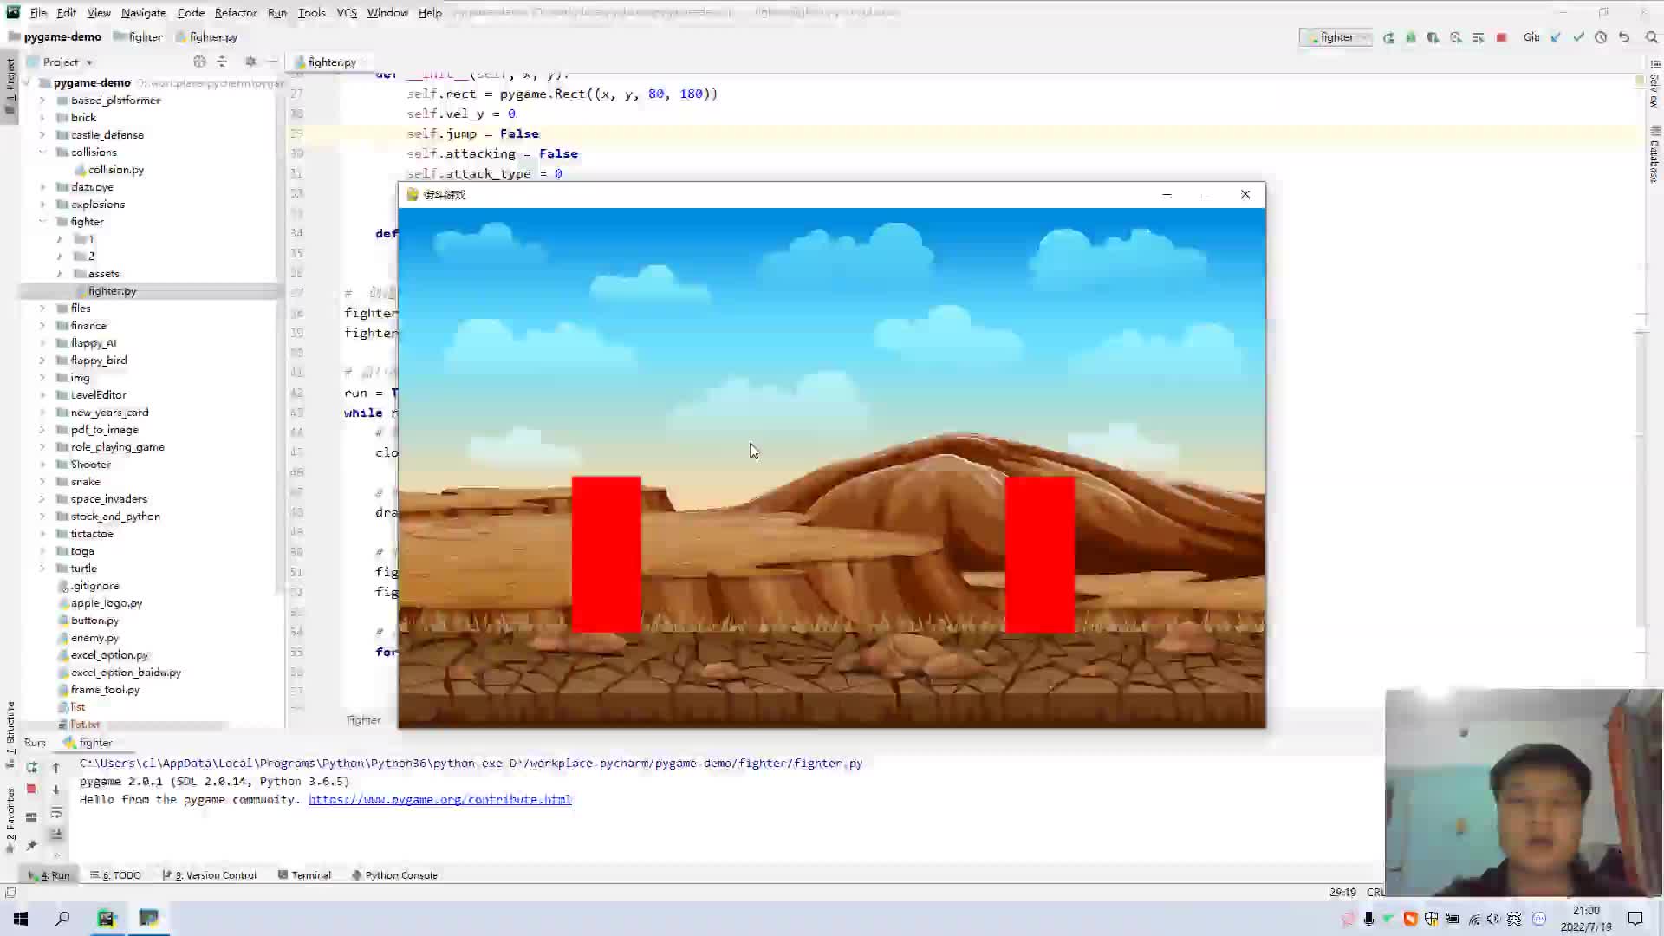Open Project panel settings gear

pyautogui.click(x=250, y=62)
